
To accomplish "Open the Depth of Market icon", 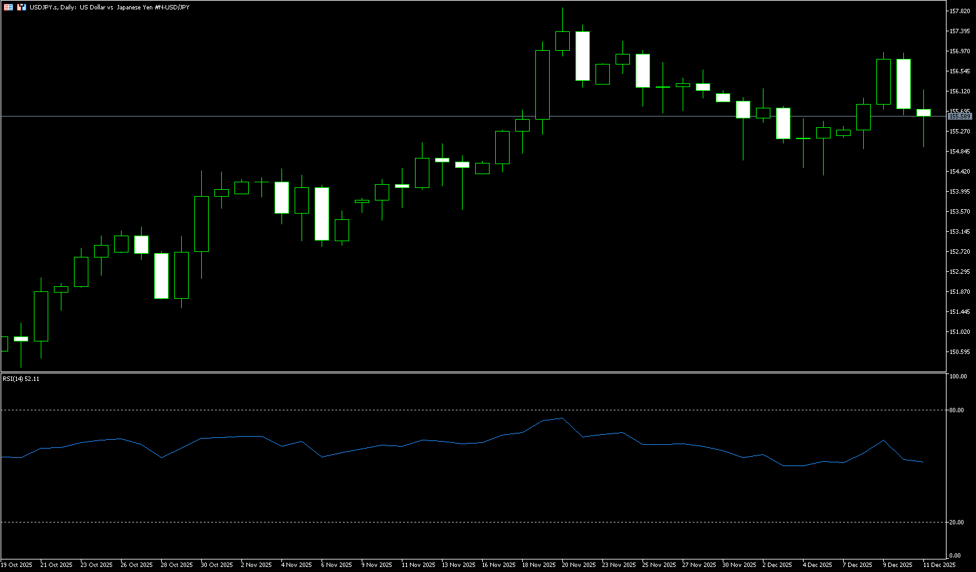I will [21, 7].
